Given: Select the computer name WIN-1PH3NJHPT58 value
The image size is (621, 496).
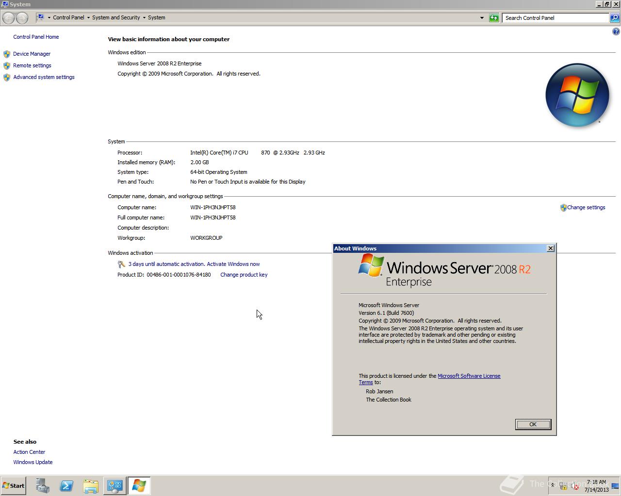Looking at the screenshot, I should click(x=212, y=207).
